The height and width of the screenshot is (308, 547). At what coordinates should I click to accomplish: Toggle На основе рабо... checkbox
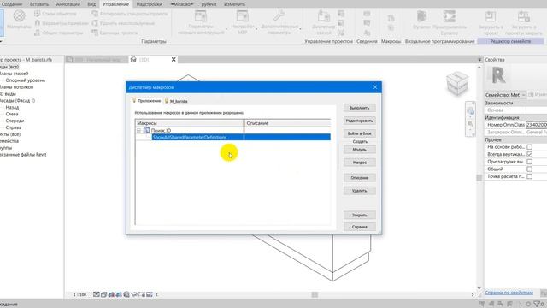point(529,147)
